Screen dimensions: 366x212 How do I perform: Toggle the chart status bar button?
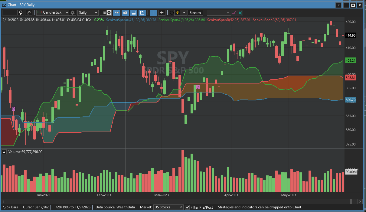click(142, 13)
